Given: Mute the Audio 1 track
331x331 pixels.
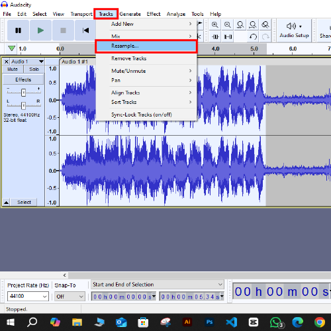Looking at the screenshot, I should [x=13, y=70].
